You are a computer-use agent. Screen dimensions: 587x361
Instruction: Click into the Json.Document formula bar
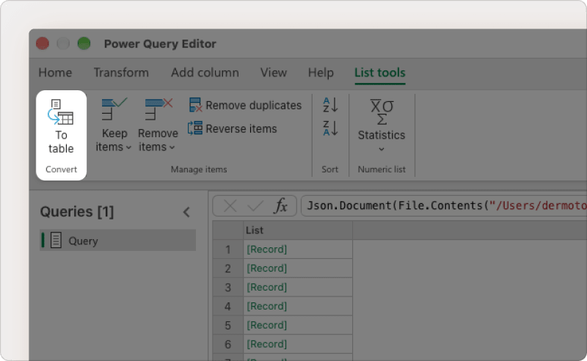pos(444,205)
